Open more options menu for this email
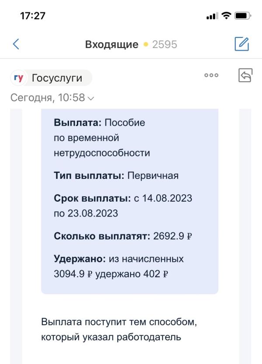262x364 pixels. 211,76
